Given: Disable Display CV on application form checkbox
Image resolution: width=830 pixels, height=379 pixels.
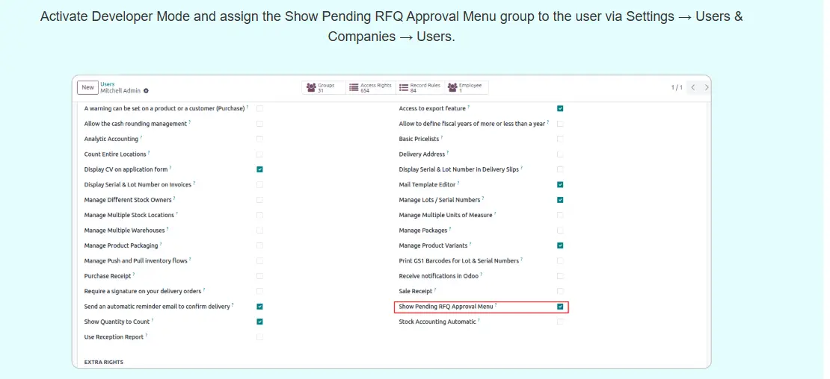Looking at the screenshot, I should pyautogui.click(x=259, y=169).
